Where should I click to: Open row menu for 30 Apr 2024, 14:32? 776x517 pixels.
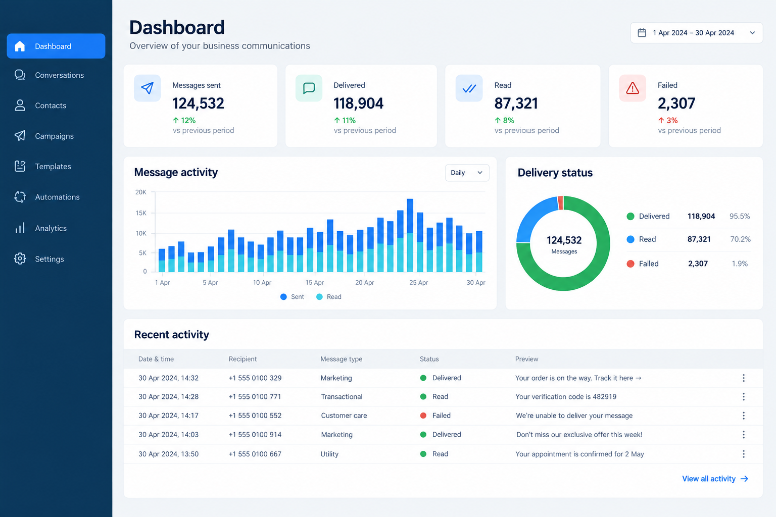[x=744, y=378]
